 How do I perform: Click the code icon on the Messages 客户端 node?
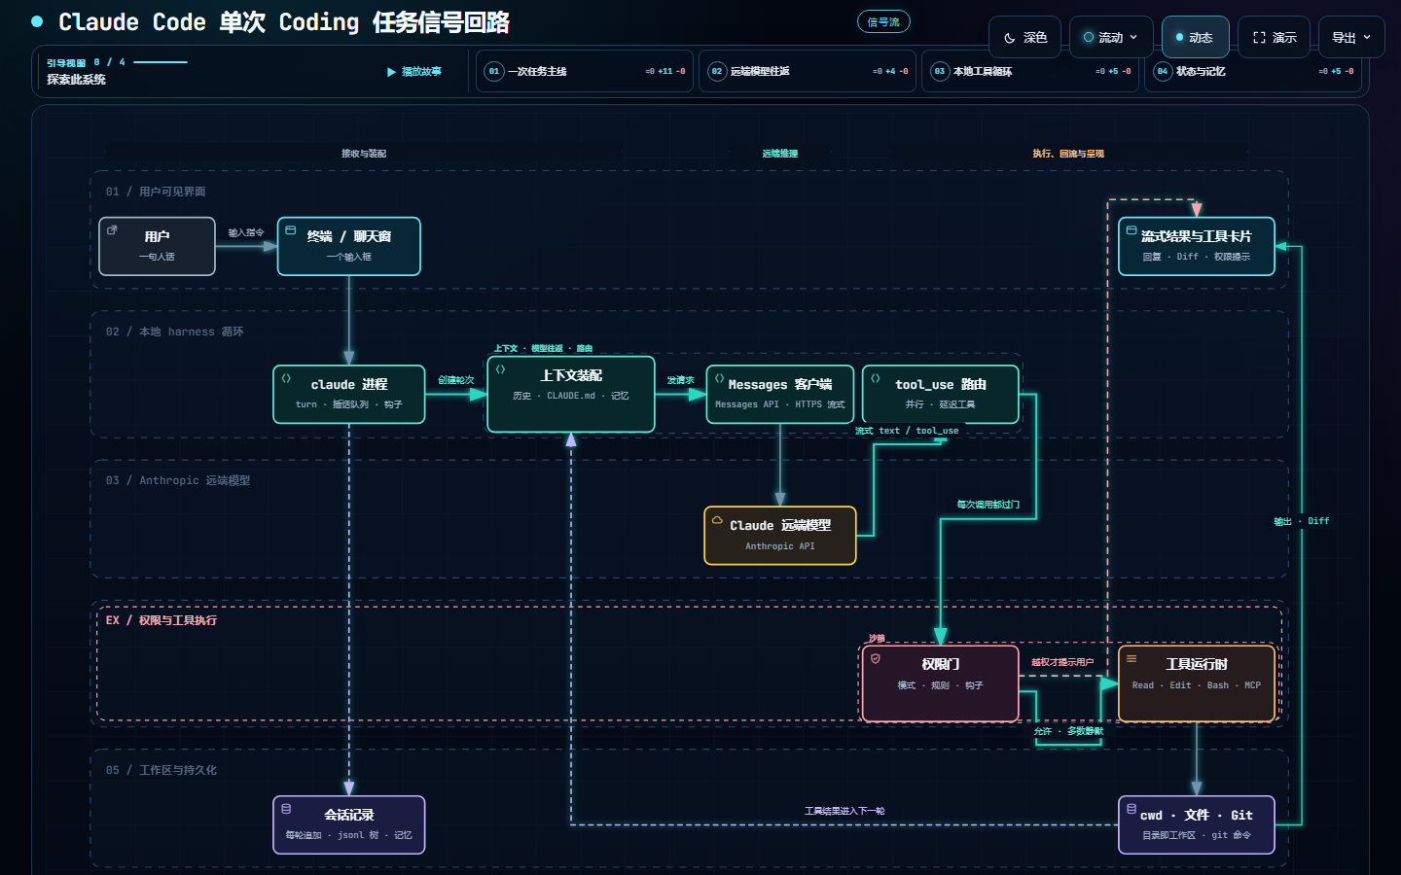(x=719, y=378)
